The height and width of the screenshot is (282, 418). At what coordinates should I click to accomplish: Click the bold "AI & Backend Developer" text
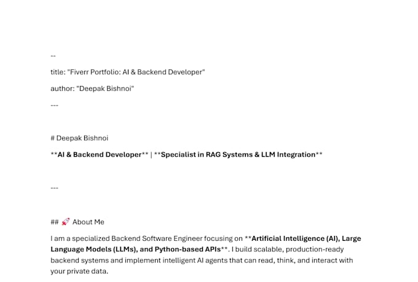(x=100, y=155)
